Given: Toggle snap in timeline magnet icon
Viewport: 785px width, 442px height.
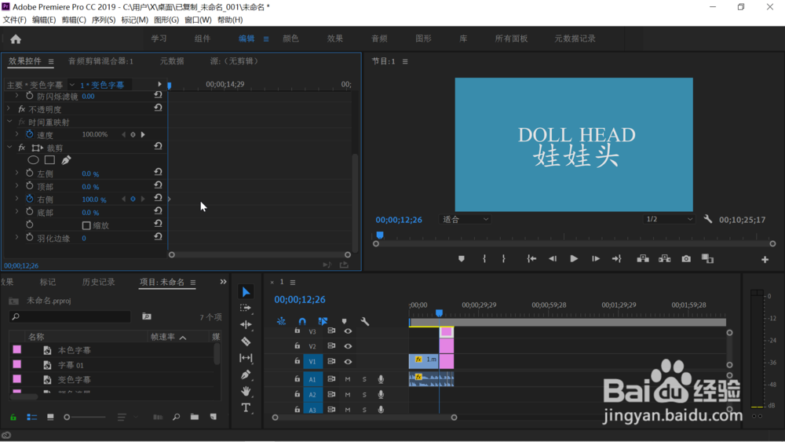Looking at the screenshot, I should tap(302, 321).
